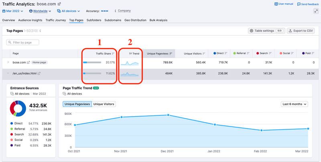Click the info icon beside Top Pages
Viewport: 321px width, 162px height.
click(41, 31)
